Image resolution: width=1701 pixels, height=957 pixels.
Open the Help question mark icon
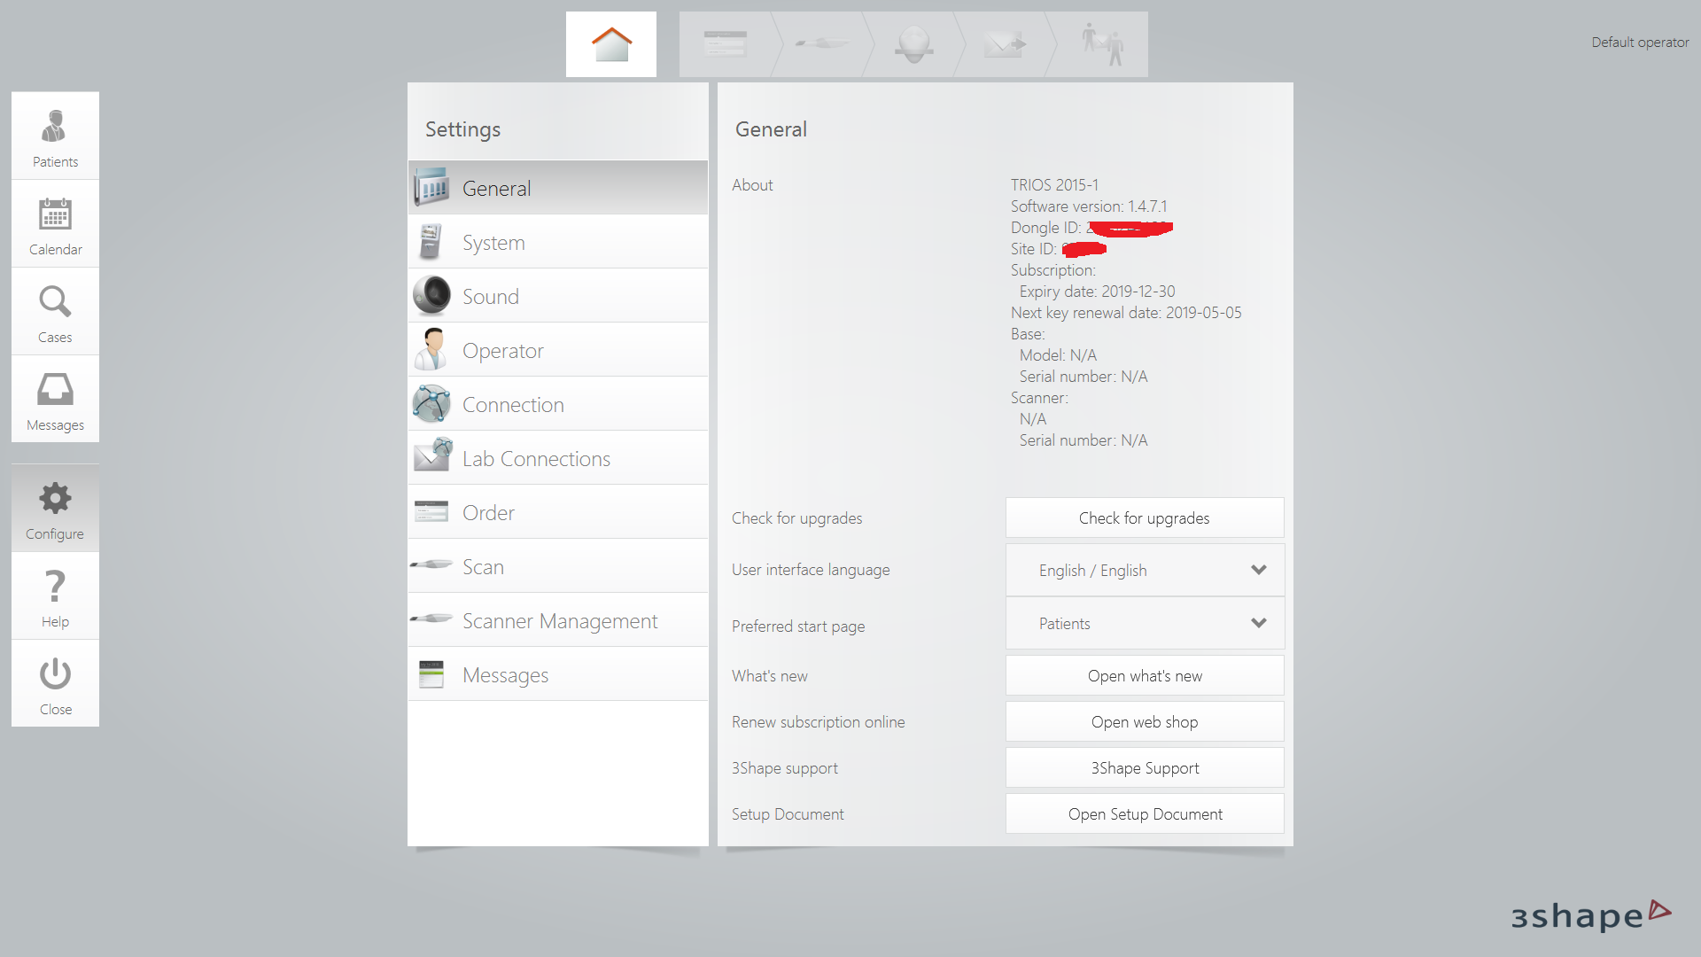[55, 595]
